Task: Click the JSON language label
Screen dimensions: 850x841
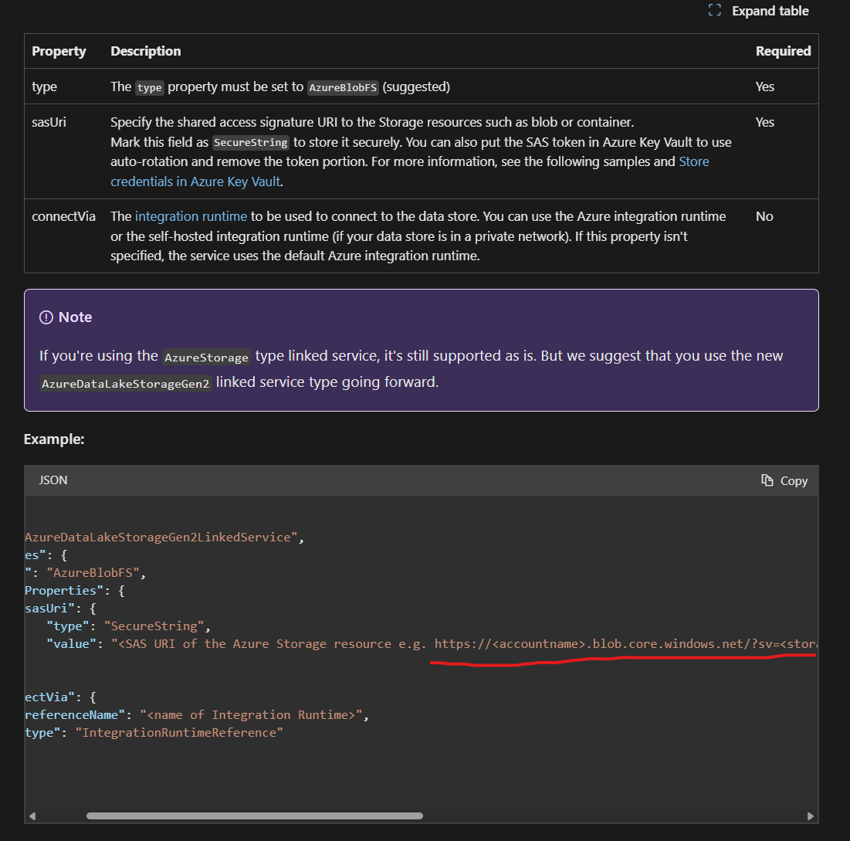Action: [53, 480]
